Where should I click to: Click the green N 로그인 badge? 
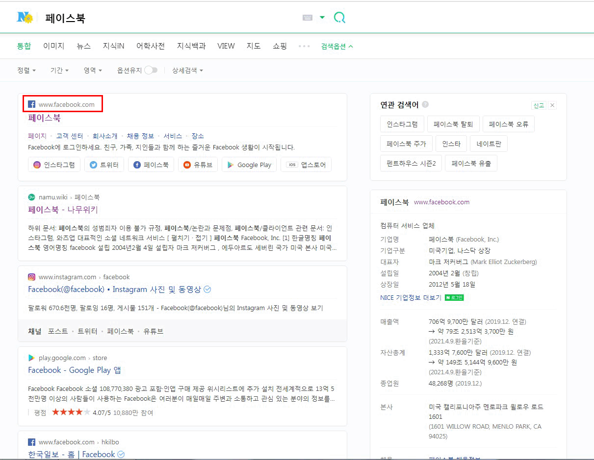tap(454, 297)
